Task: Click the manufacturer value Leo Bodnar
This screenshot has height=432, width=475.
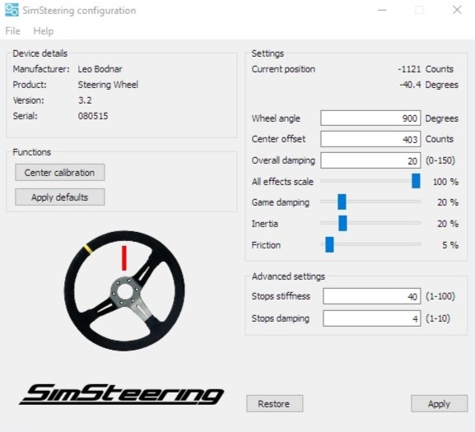Action: pyautogui.click(x=100, y=69)
